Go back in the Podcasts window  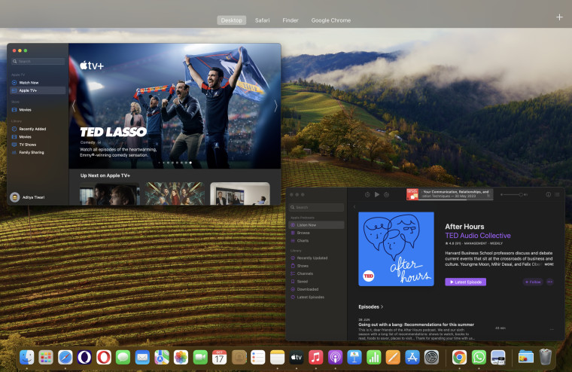point(354,207)
